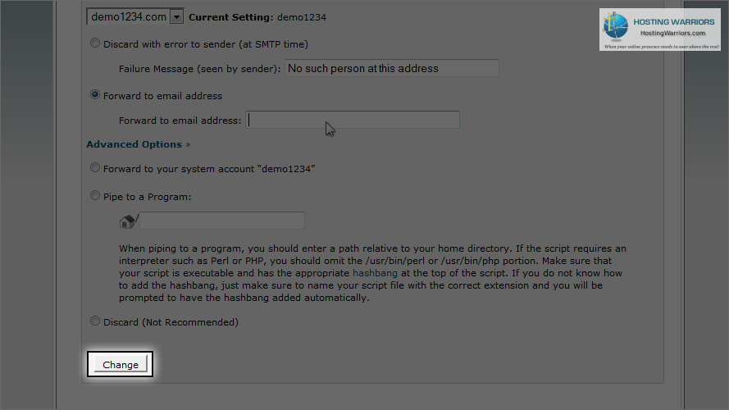
Task: Click the HostingWarriors.com text in banner
Action: click(x=672, y=33)
